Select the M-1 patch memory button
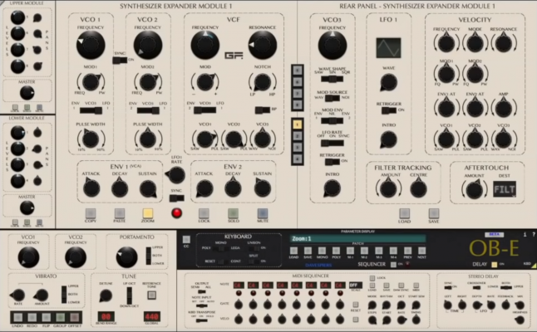Screen dimensions: 537x332 coord(350,251)
